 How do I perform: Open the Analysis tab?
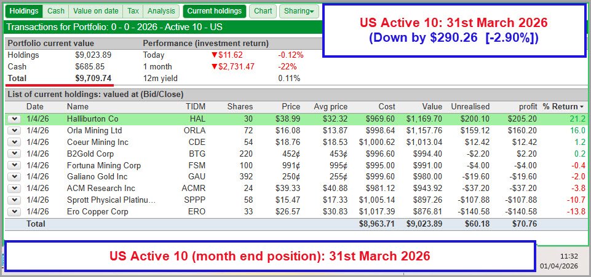coord(162,11)
